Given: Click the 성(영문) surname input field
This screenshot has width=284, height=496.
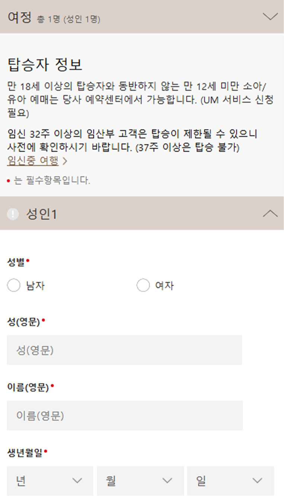Looking at the screenshot, I should (125, 349).
